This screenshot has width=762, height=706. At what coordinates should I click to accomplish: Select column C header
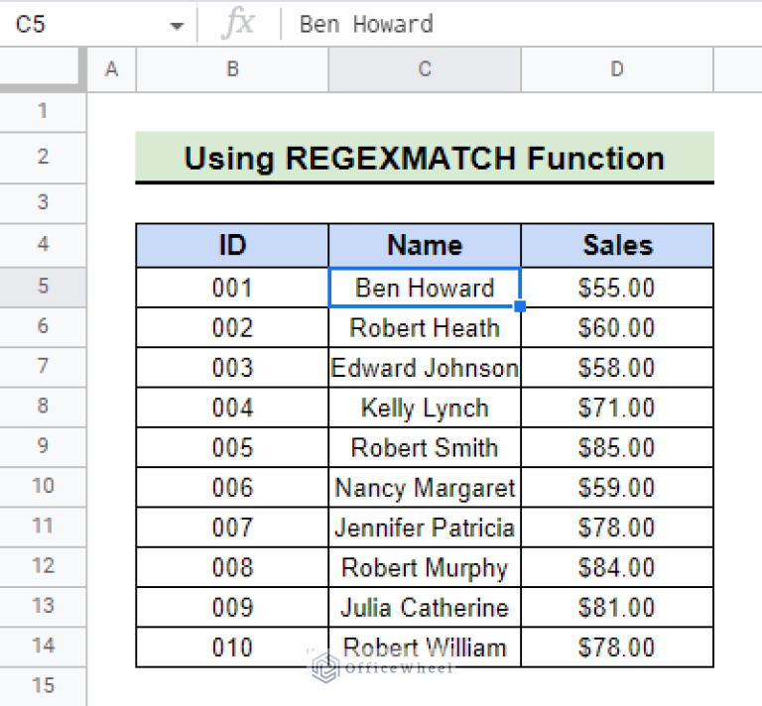(425, 69)
